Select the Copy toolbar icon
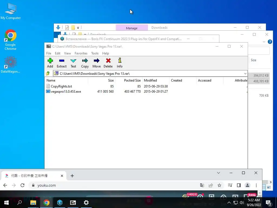This screenshot has width=277, height=208. coord(85,63)
